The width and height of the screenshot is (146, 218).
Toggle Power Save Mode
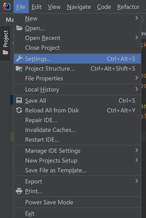point(77,202)
